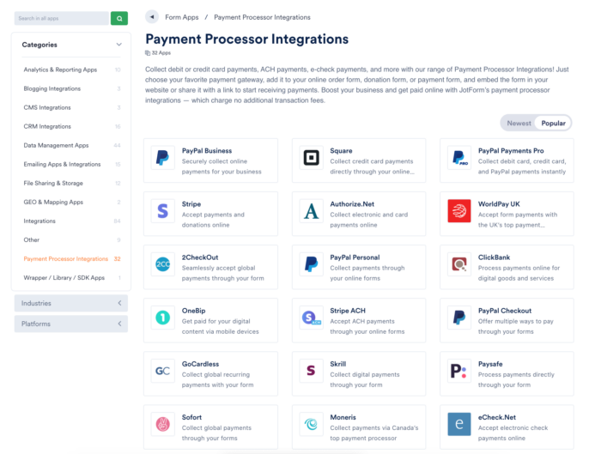Image resolution: width=601 pixels, height=454 pixels.
Task: Open the Stripe ACH logo icon
Action: [x=311, y=318]
